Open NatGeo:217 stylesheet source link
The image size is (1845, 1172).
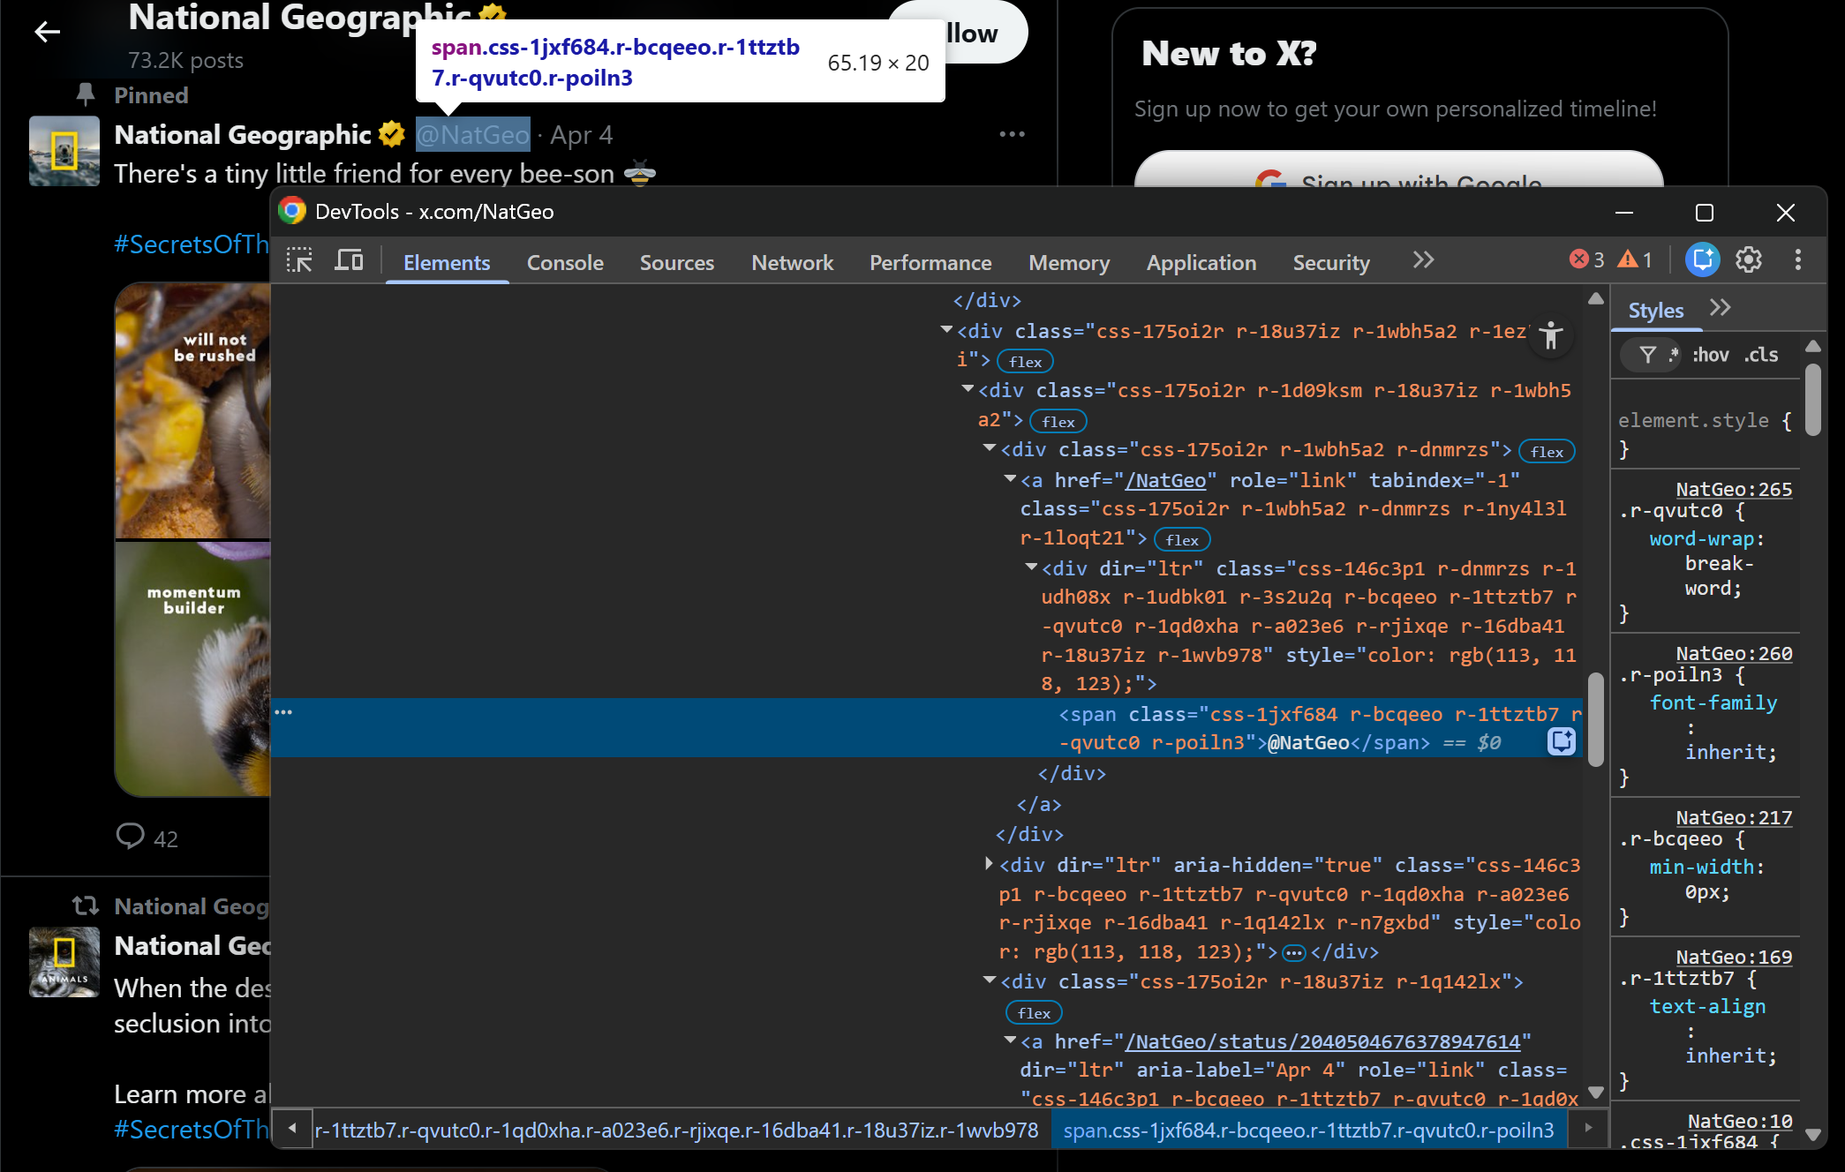pyautogui.click(x=1734, y=817)
